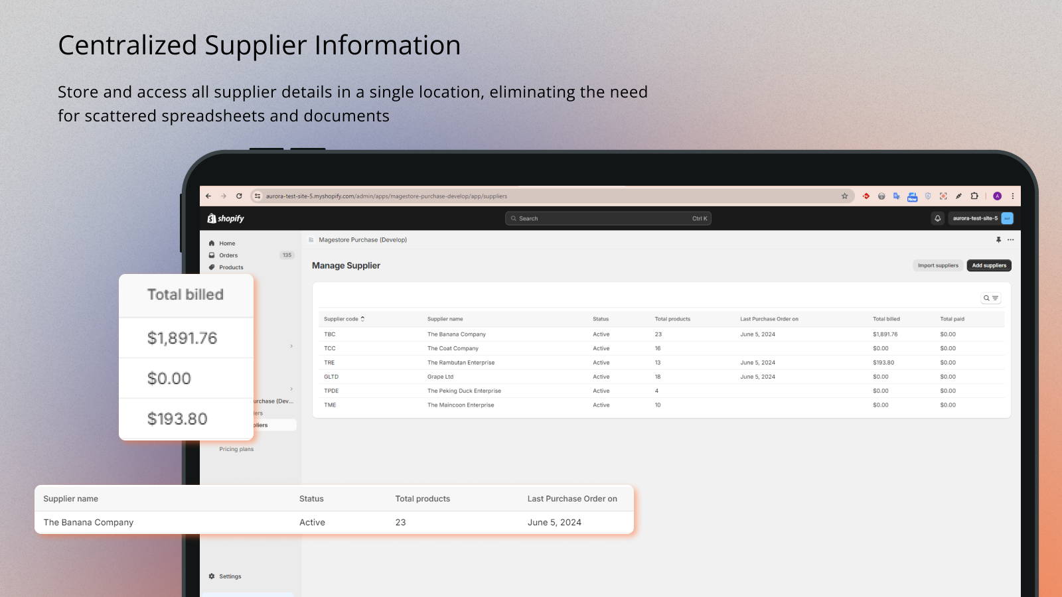The width and height of the screenshot is (1062, 597).
Task: Open more actions next to the pin
Action: (x=1010, y=240)
